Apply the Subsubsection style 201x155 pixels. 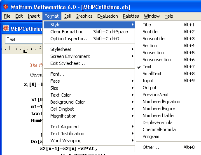coord(168,60)
